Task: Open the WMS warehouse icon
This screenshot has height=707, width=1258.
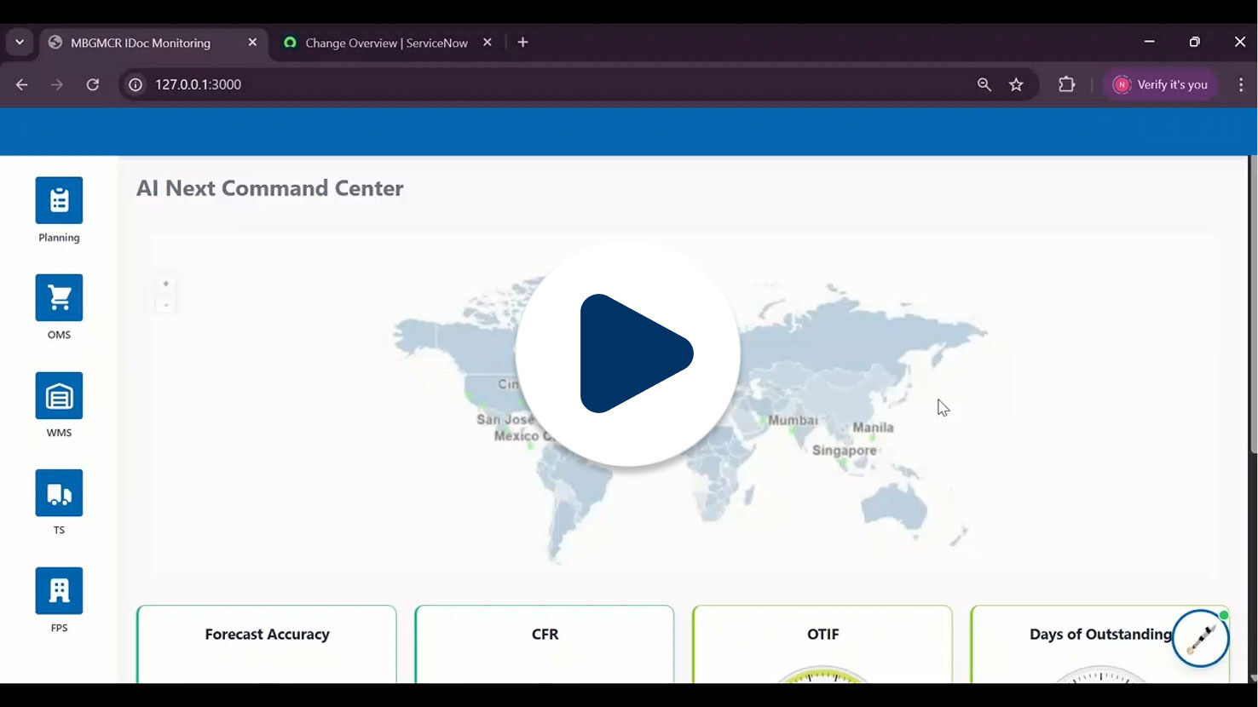Action: [59, 395]
